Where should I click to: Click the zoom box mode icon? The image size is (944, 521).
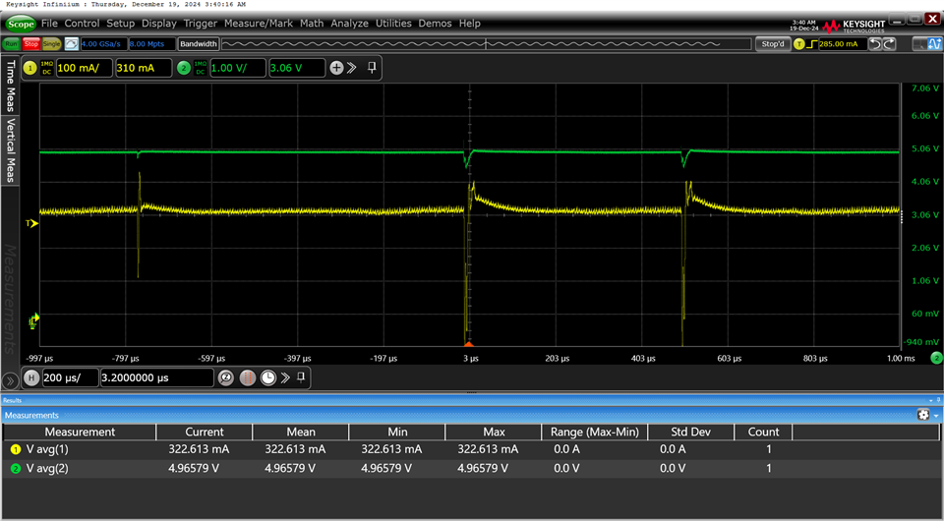pyautogui.click(x=920, y=44)
